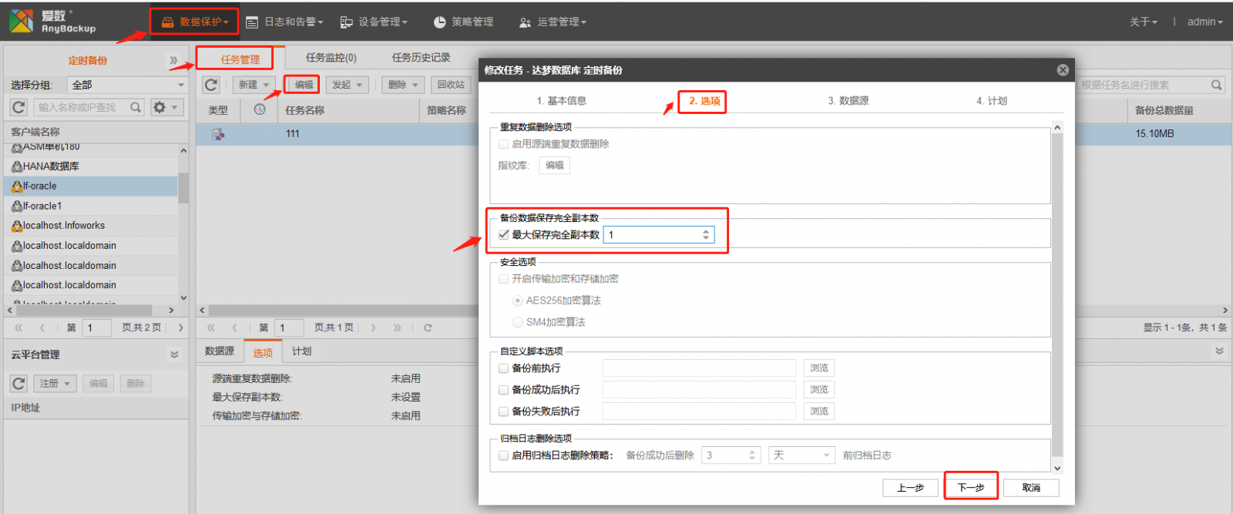Click the 上一步 button

click(x=911, y=487)
